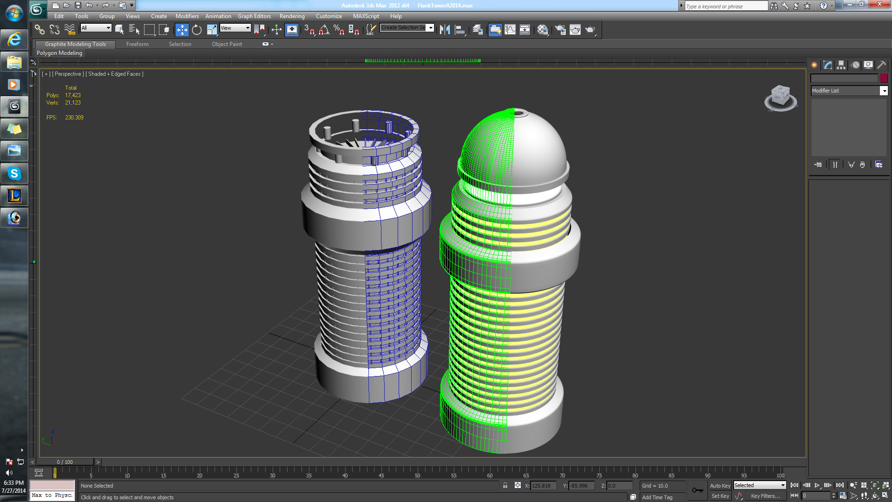Click the large Set Keys key button
Screen dimensions: 892x502
tap(697, 490)
